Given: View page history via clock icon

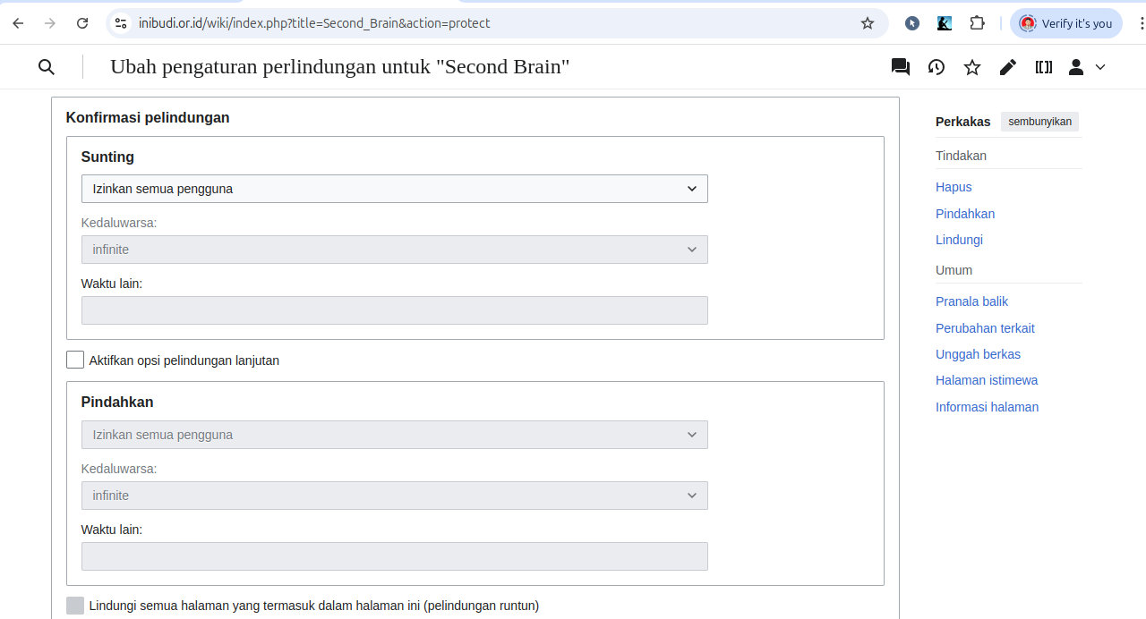Looking at the screenshot, I should pyautogui.click(x=936, y=67).
